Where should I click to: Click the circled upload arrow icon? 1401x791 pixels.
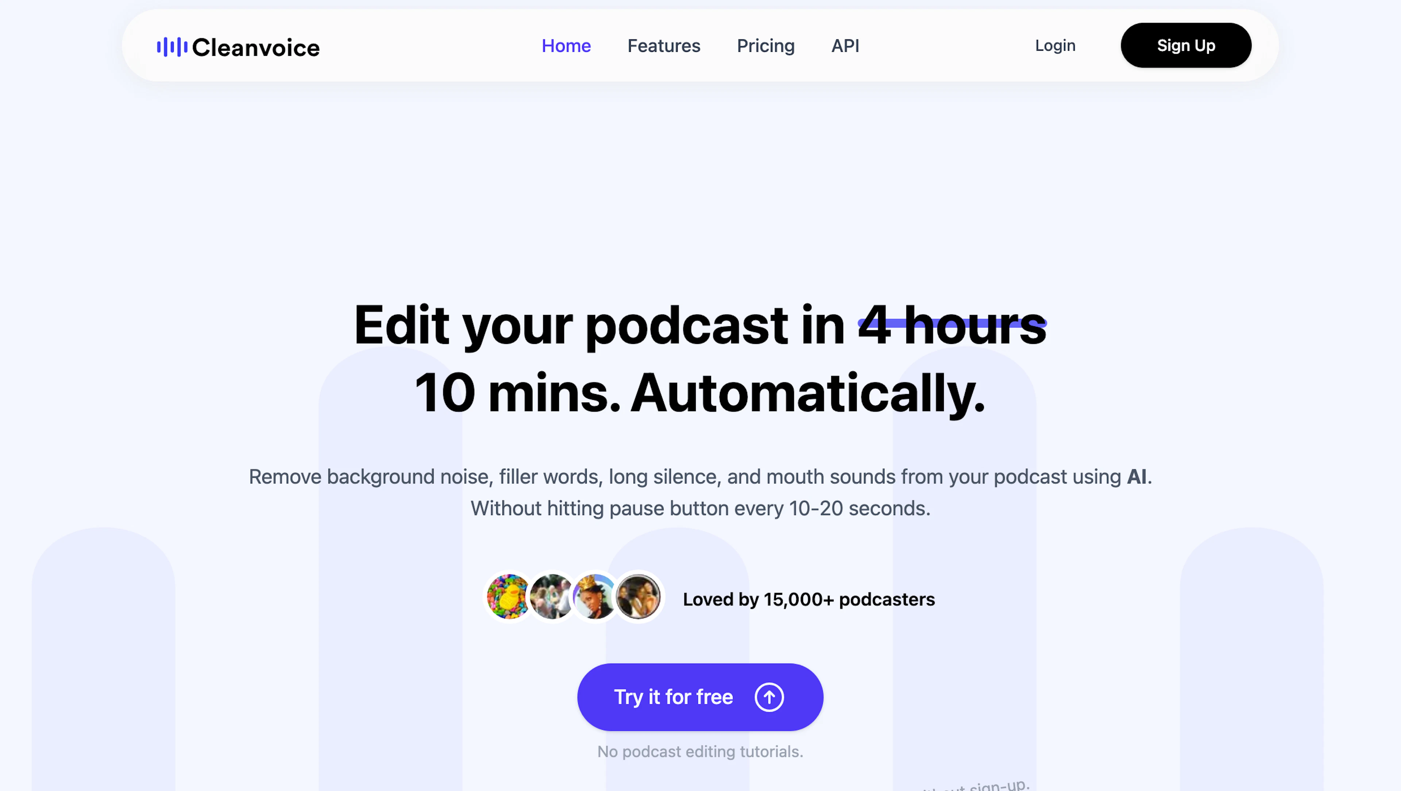(x=769, y=697)
